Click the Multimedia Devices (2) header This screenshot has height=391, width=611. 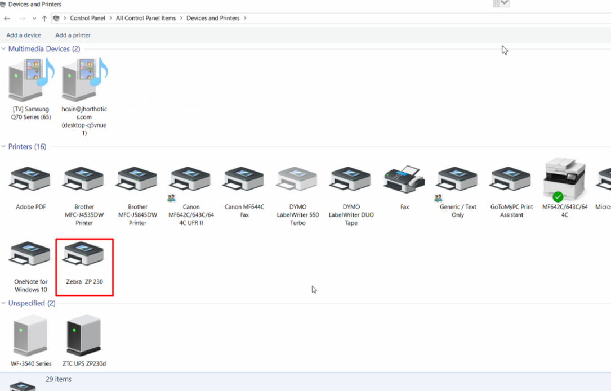coord(44,49)
